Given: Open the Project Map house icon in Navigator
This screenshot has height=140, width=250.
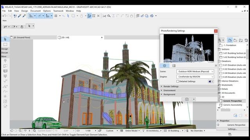Looking at the screenshot, I should (x=230, y=40).
